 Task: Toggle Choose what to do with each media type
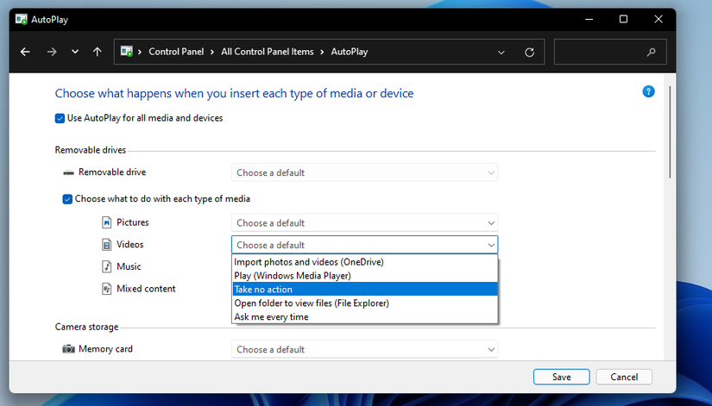click(67, 198)
